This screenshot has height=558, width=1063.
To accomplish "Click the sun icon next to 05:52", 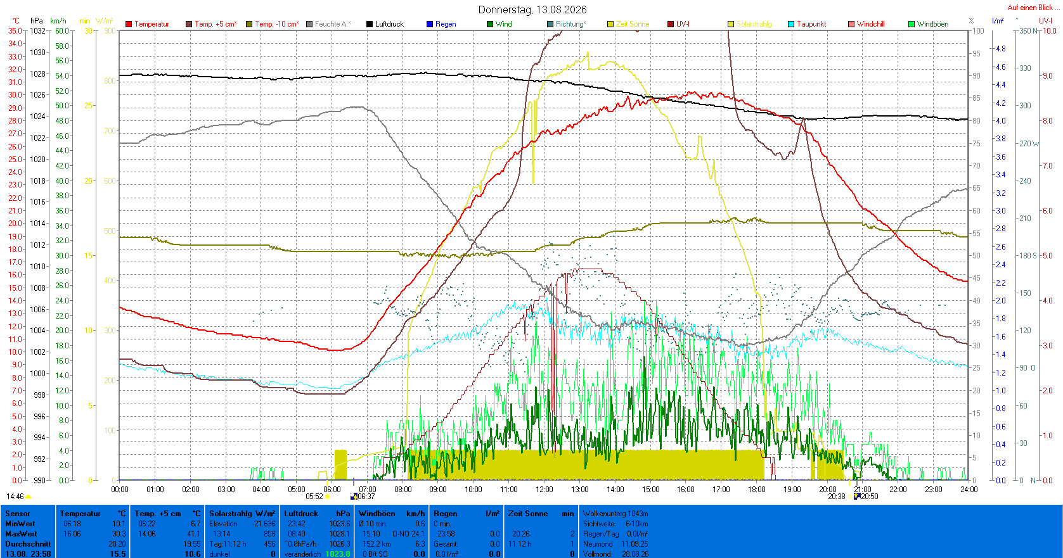I will click(x=328, y=497).
